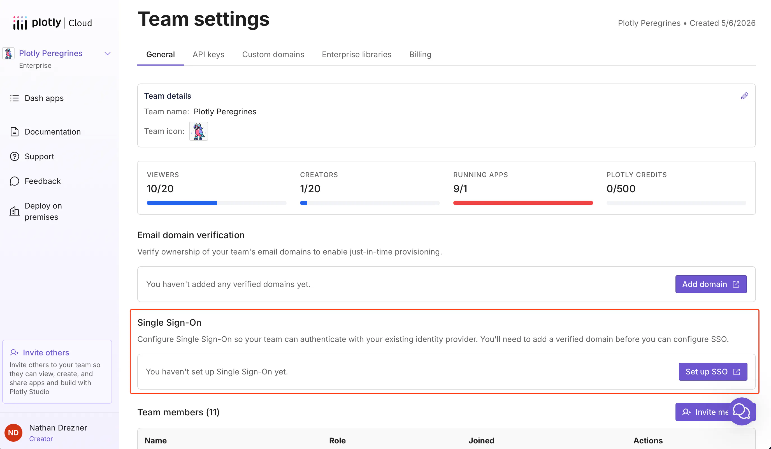Click the Invite others person-plus icon
This screenshot has height=449, width=771.
coord(14,353)
